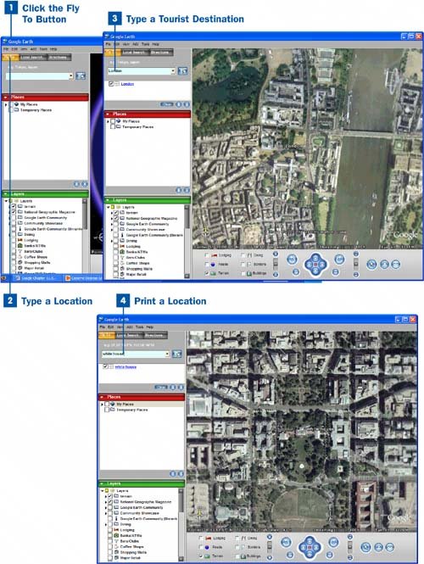Image resolution: width=424 pixels, height=564 pixels.
Task: Click the print icon below the London map
Action: (x=384, y=265)
